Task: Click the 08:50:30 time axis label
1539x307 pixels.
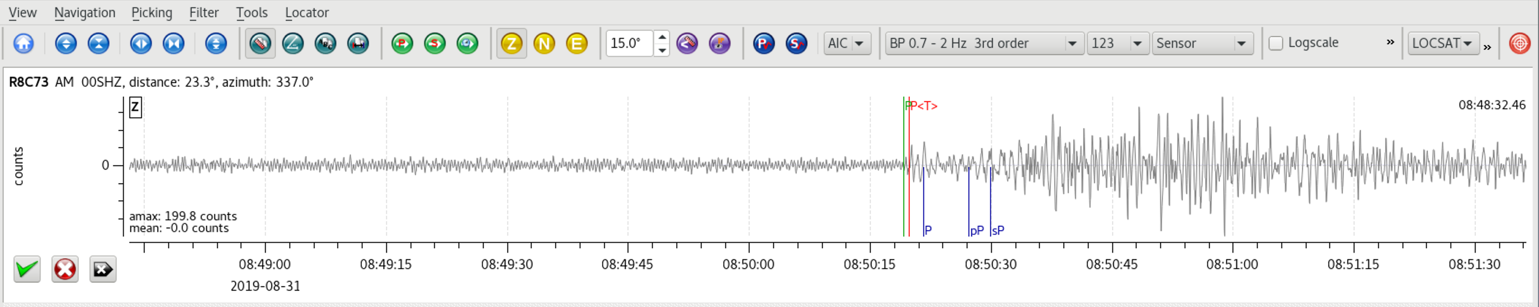Action: pos(991,264)
